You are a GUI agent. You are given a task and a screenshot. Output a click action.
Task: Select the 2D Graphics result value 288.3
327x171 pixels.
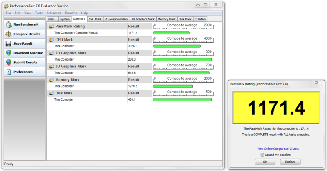(x=132, y=59)
